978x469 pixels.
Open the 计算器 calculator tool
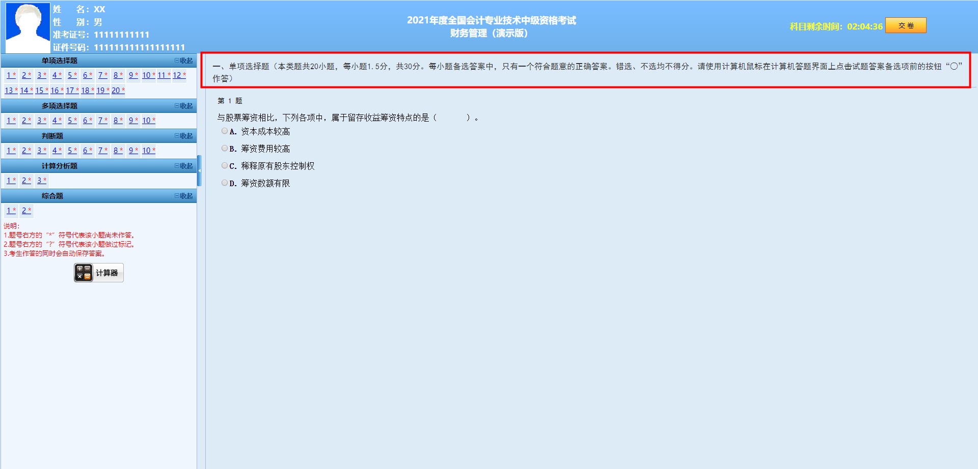click(x=99, y=273)
